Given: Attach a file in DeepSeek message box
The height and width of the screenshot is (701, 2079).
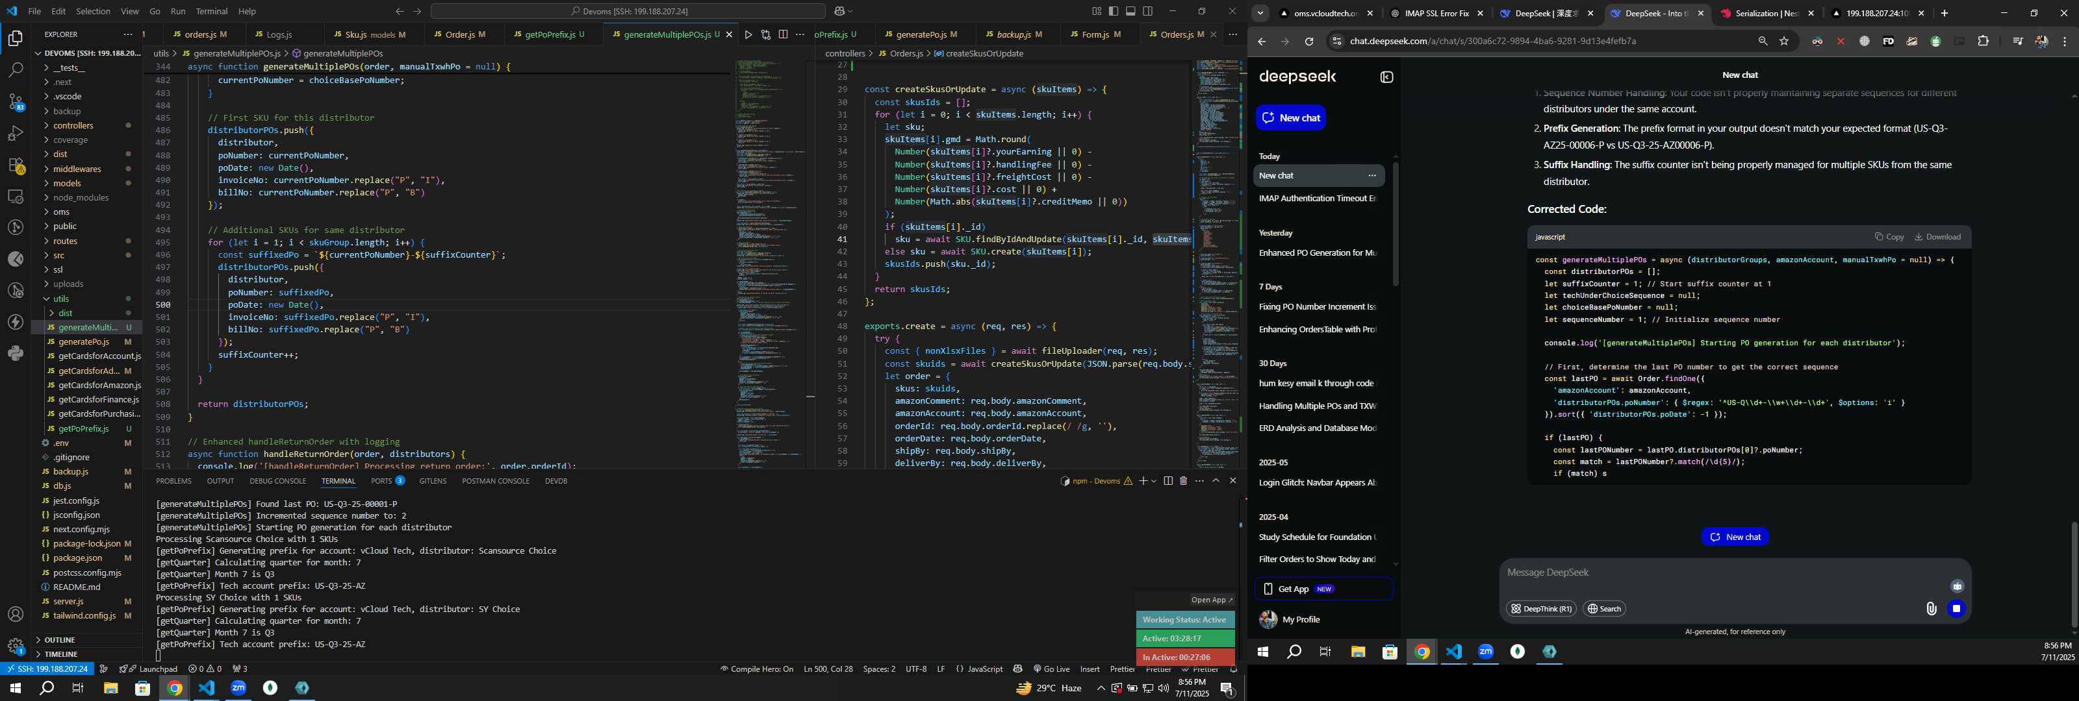Looking at the screenshot, I should click(x=1930, y=609).
